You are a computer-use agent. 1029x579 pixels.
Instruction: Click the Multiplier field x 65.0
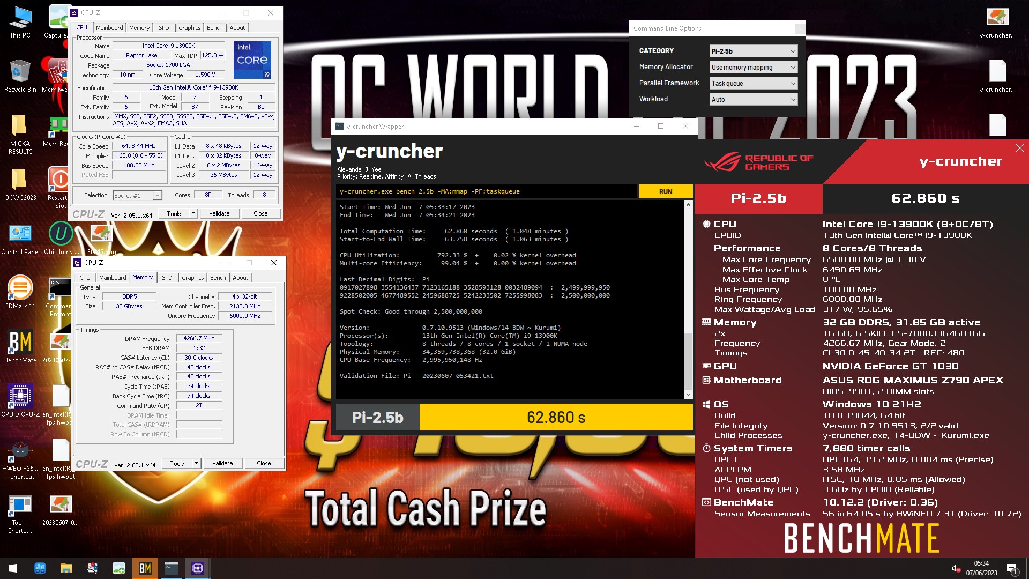[139, 155]
